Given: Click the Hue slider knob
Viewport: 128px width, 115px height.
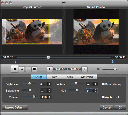Looking at the screenshot, I should click(x=77, y=90).
